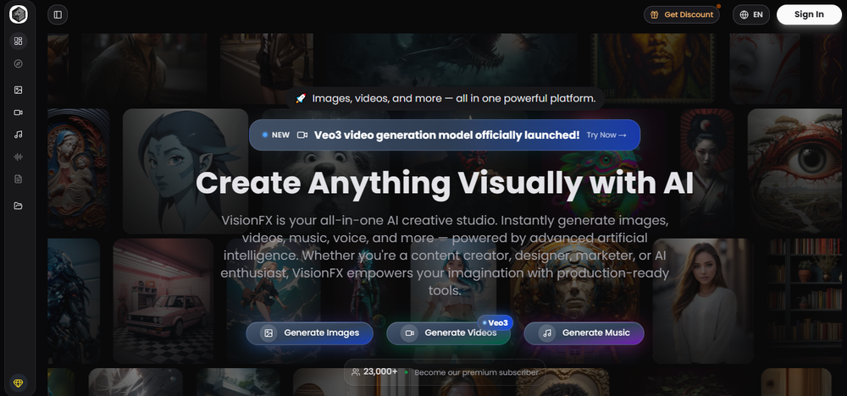Open the music note sidebar icon
Image resolution: width=847 pixels, height=396 pixels.
19,135
